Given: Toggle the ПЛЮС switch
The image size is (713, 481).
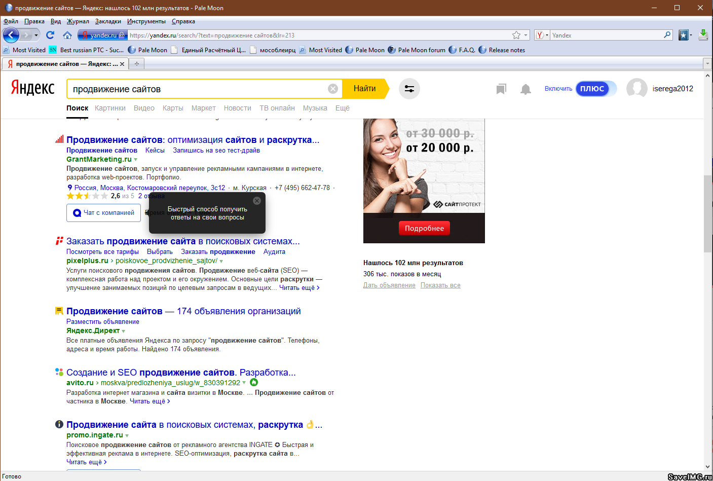Looking at the screenshot, I should (596, 89).
